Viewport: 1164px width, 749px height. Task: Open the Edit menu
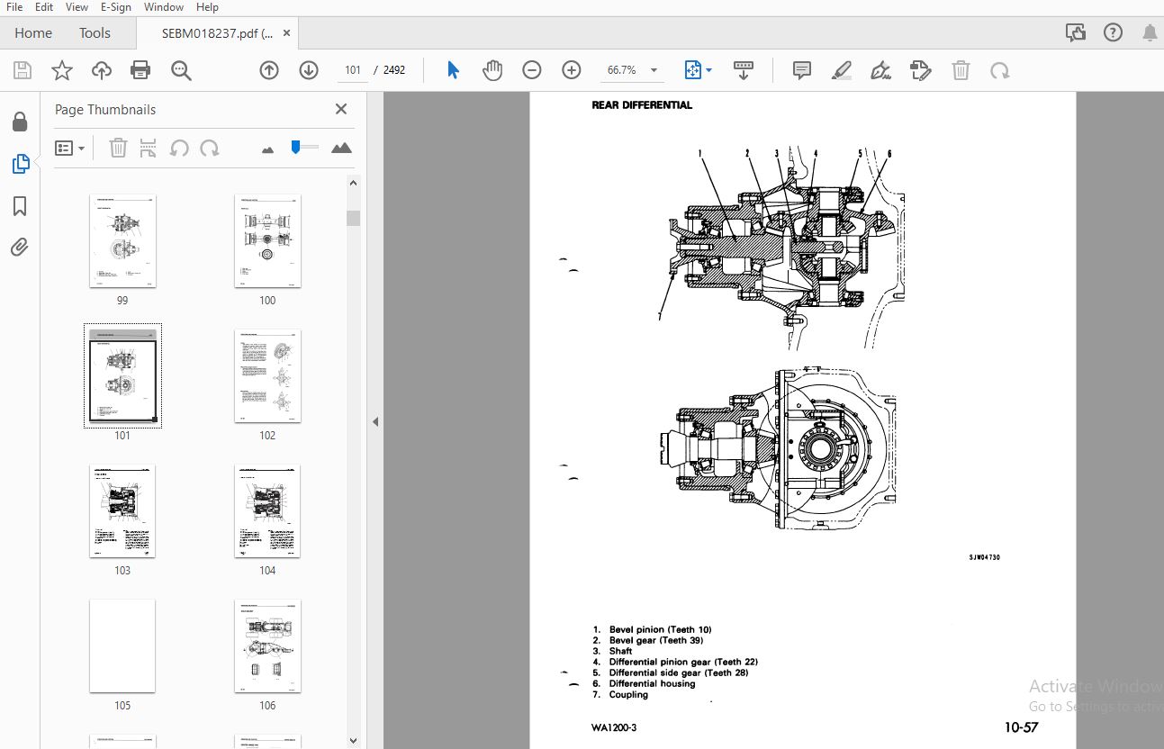tap(43, 7)
